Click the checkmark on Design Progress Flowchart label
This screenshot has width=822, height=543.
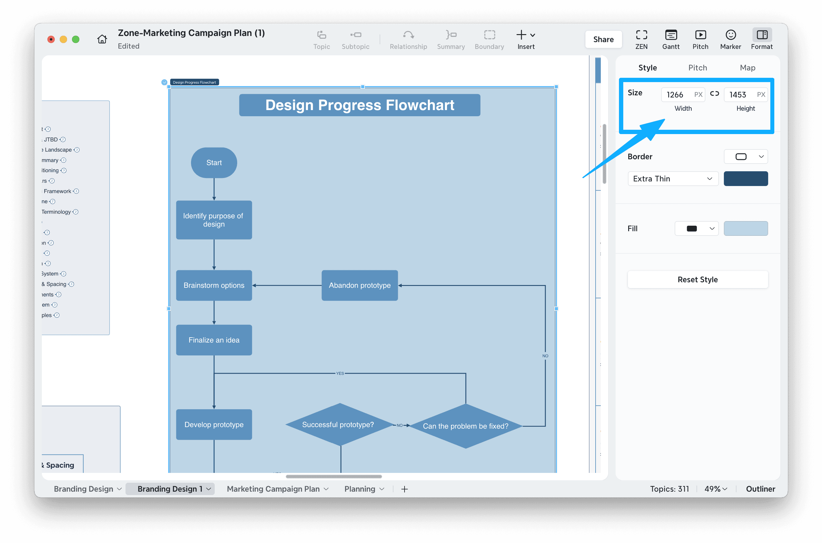[x=164, y=82]
